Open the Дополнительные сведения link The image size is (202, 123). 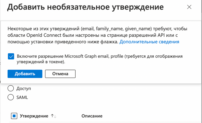tap(149, 42)
